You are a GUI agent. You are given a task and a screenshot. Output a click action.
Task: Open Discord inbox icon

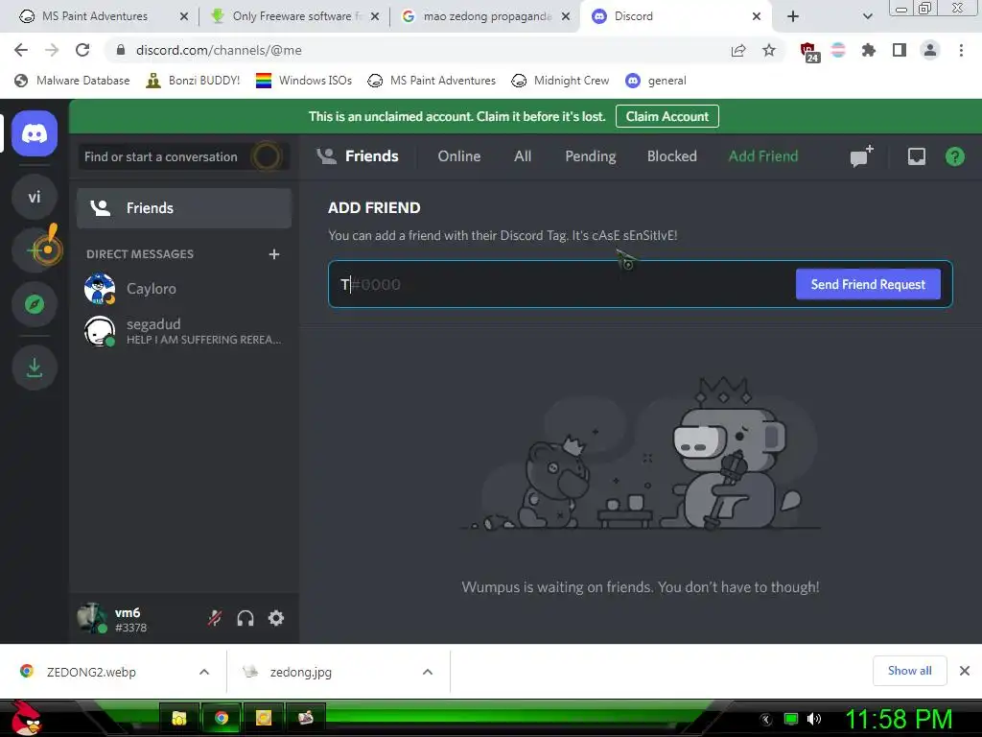pyautogui.click(x=916, y=156)
